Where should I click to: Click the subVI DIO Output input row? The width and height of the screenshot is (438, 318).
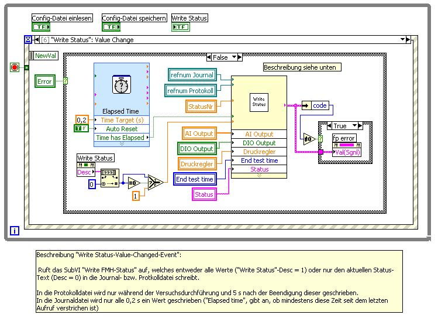(x=259, y=143)
